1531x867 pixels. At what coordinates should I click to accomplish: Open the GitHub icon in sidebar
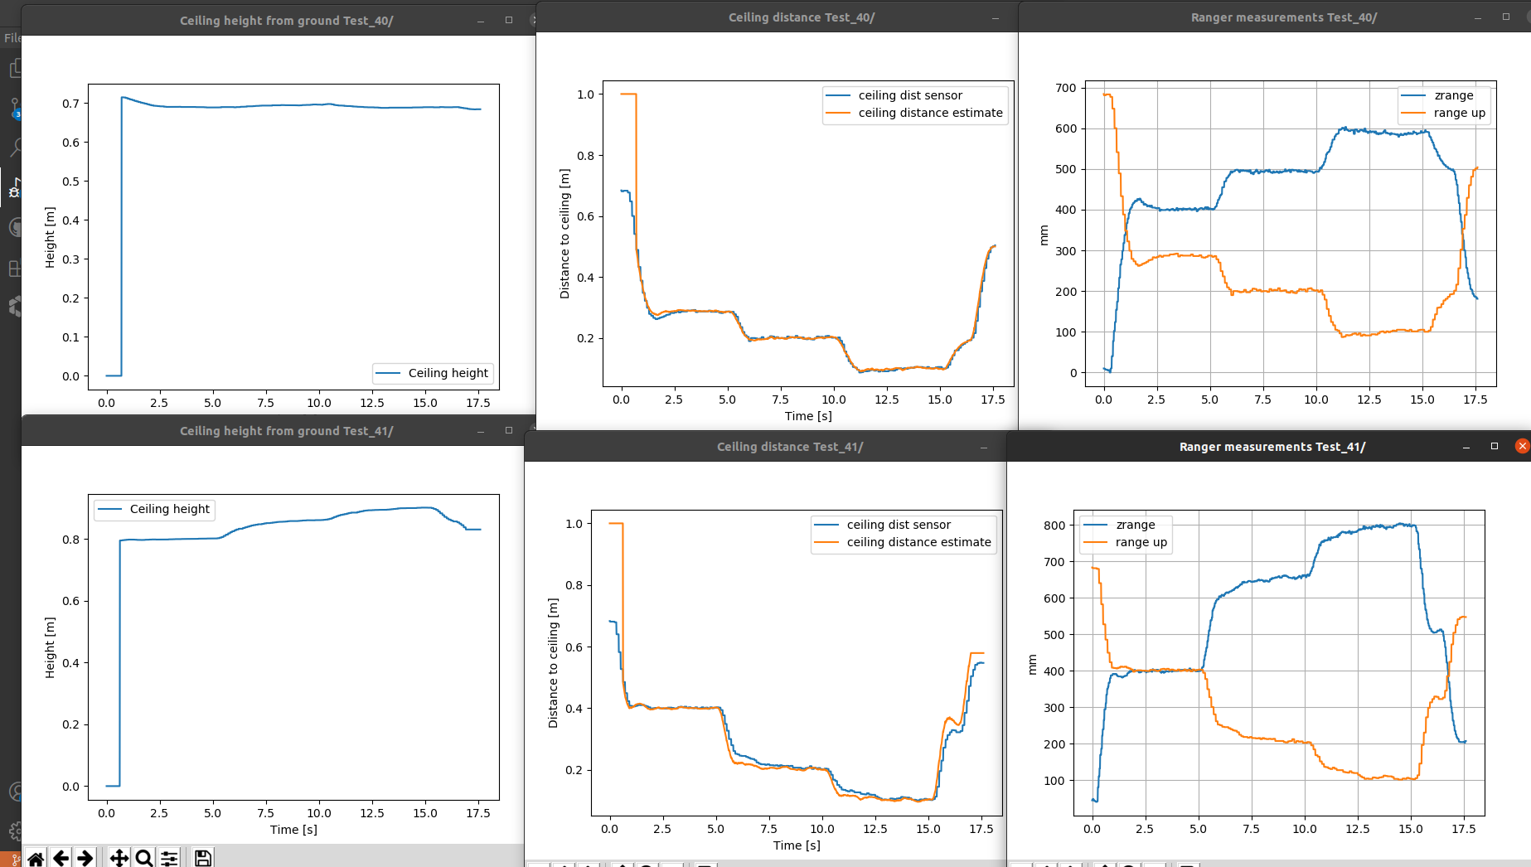coord(14,227)
